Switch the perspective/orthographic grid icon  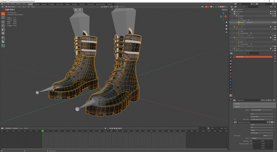point(226,32)
